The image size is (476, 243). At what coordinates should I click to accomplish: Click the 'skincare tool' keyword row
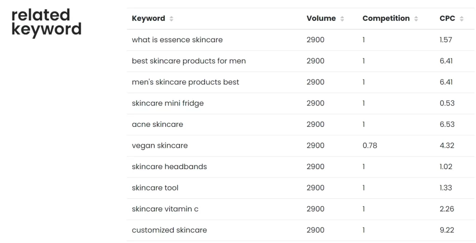coord(301,188)
